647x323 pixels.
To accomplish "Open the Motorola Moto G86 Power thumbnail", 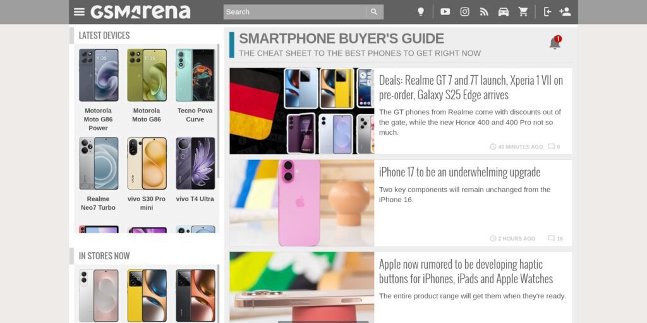I will pos(98,75).
